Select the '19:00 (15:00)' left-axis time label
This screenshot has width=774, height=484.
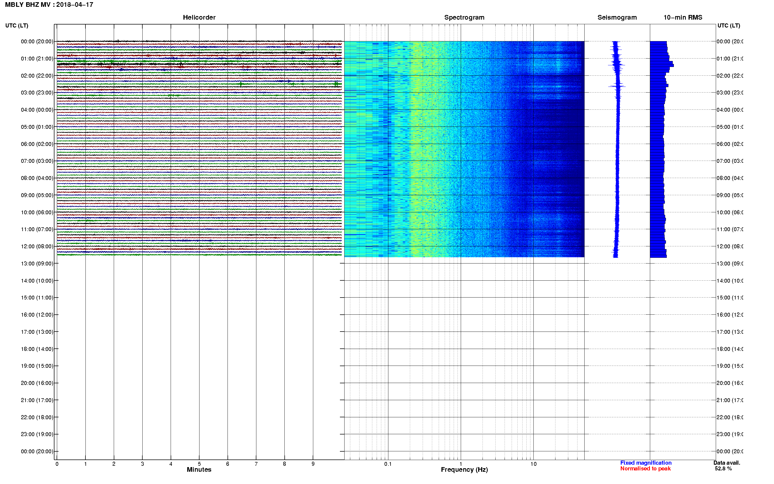coord(37,366)
